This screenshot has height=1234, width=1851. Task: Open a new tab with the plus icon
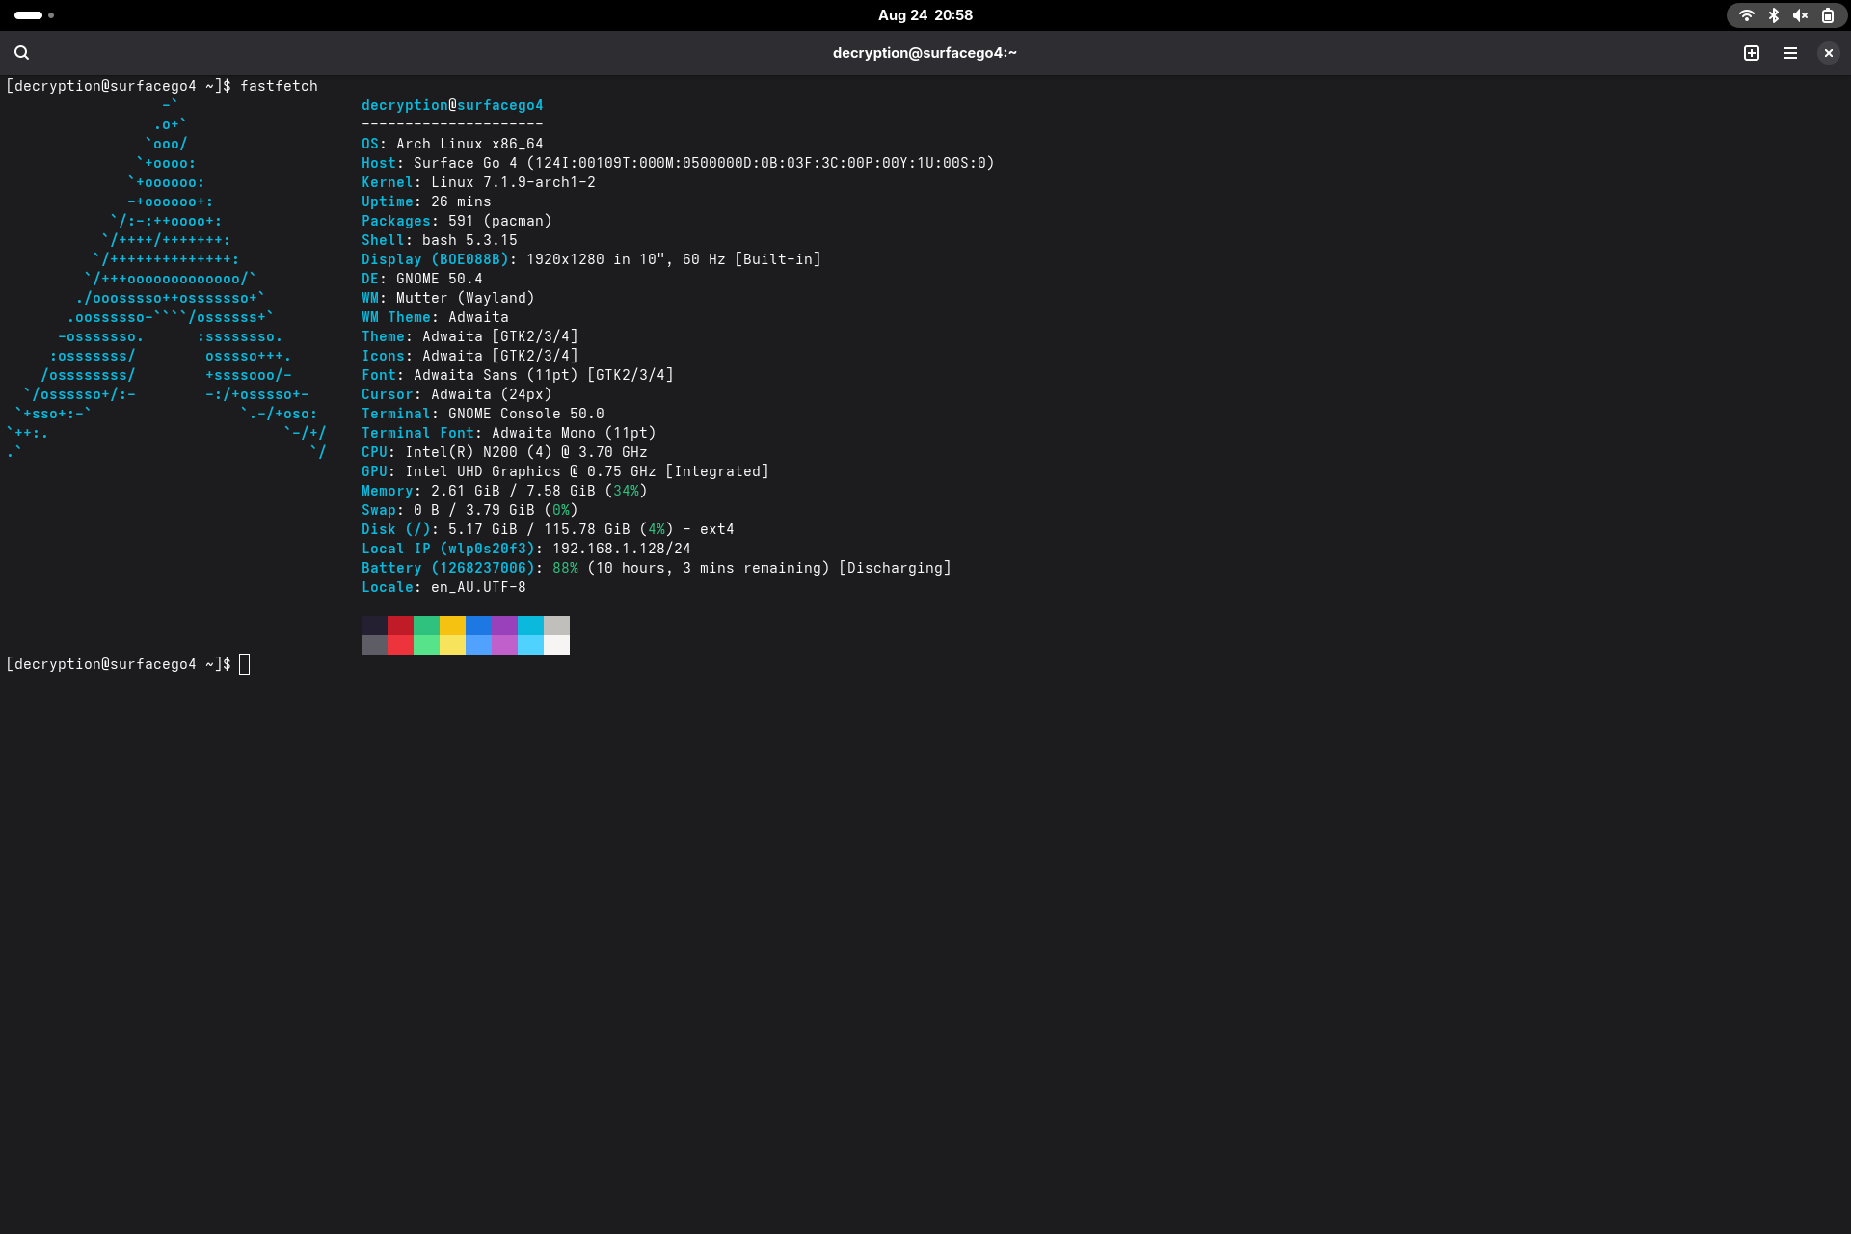[1752, 53]
